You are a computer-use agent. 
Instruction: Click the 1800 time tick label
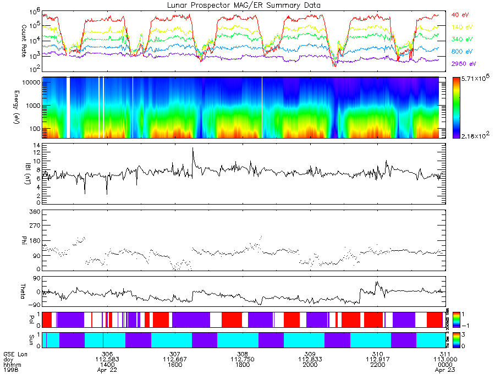pos(243,365)
